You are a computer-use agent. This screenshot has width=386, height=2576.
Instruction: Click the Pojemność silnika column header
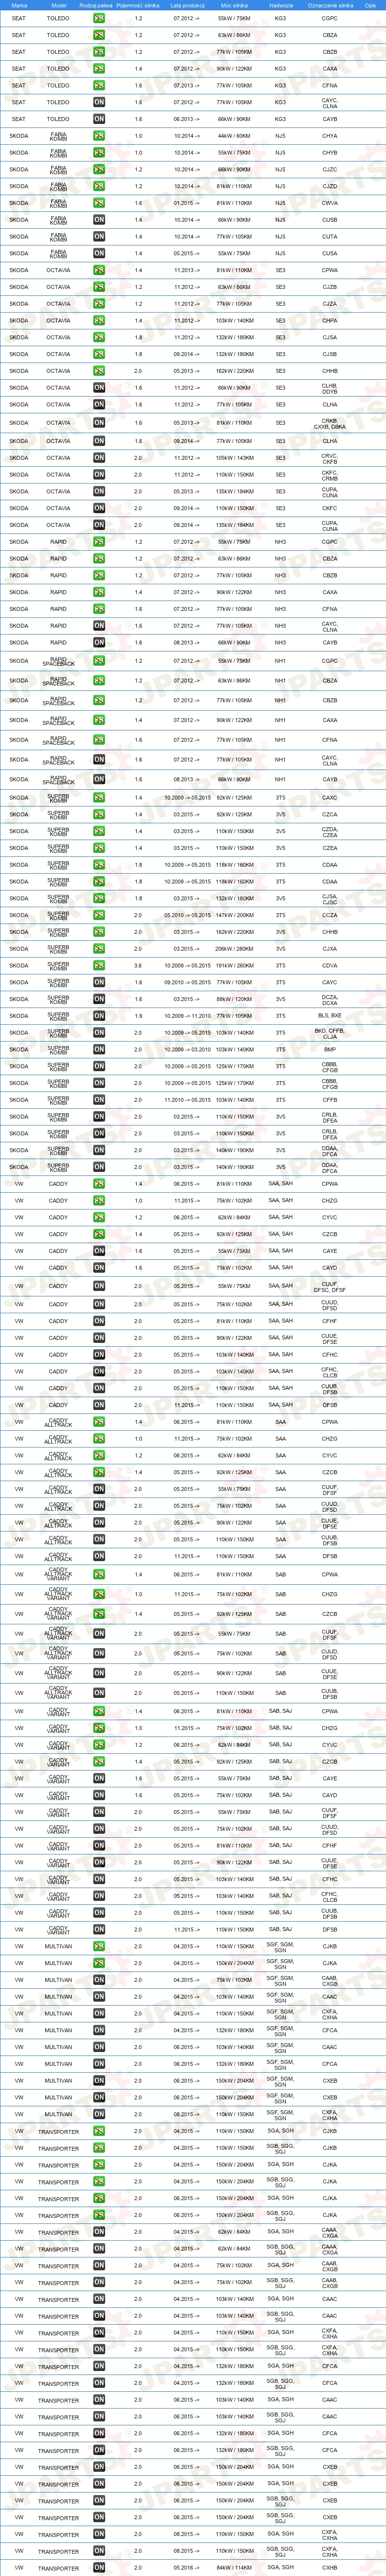click(x=138, y=5)
